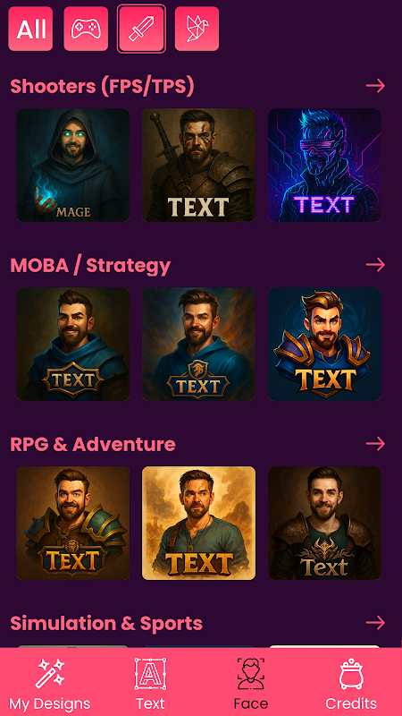Open the Text tool tab

(x=150, y=683)
